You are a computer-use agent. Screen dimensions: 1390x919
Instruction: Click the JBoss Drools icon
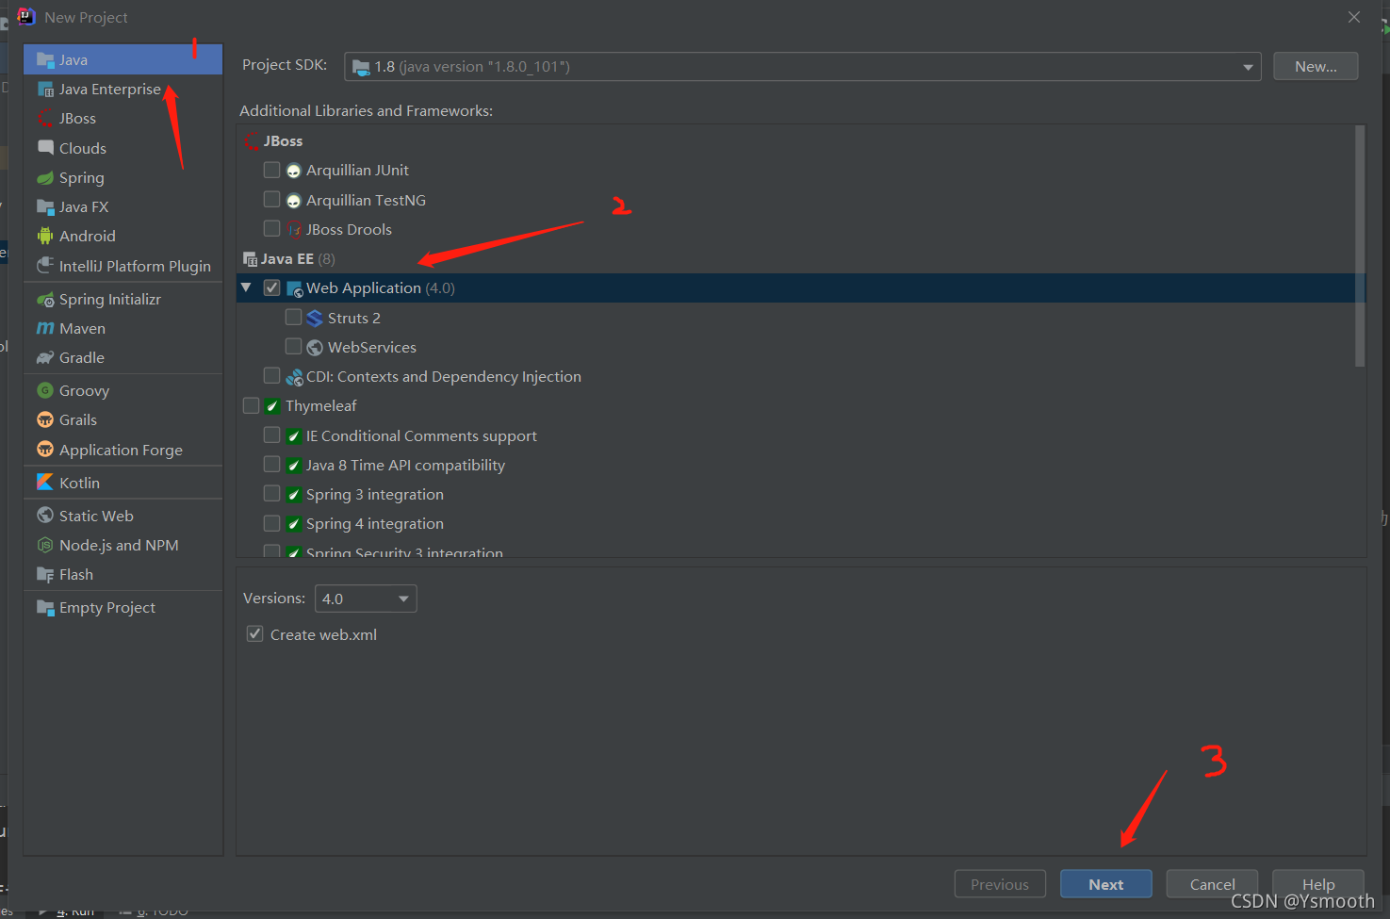(x=294, y=230)
